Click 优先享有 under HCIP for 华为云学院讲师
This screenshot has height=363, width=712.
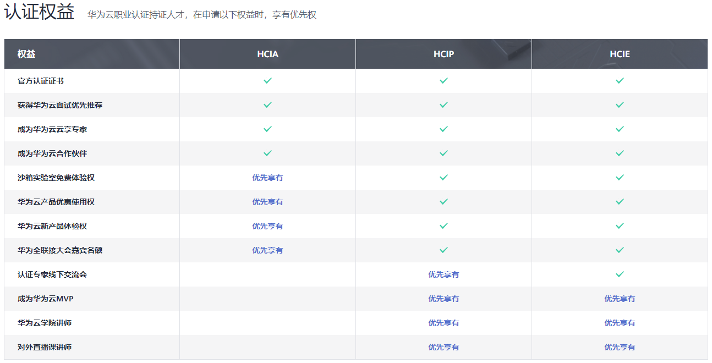[443, 323]
